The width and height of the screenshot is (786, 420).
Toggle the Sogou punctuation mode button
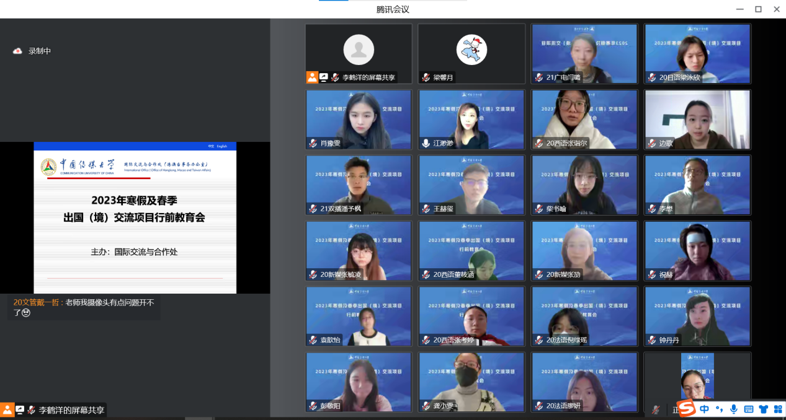720,409
